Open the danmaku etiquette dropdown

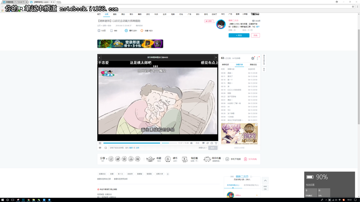(203, 148)
